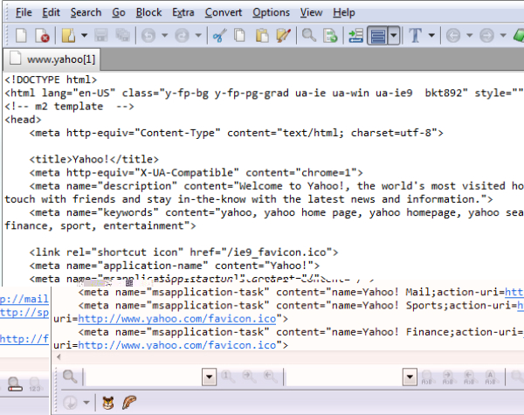524x415 pixels.
Task: Click the greyed-out forward navigation arrow icon
Action: pyautogui.click(x=486, y=35)
